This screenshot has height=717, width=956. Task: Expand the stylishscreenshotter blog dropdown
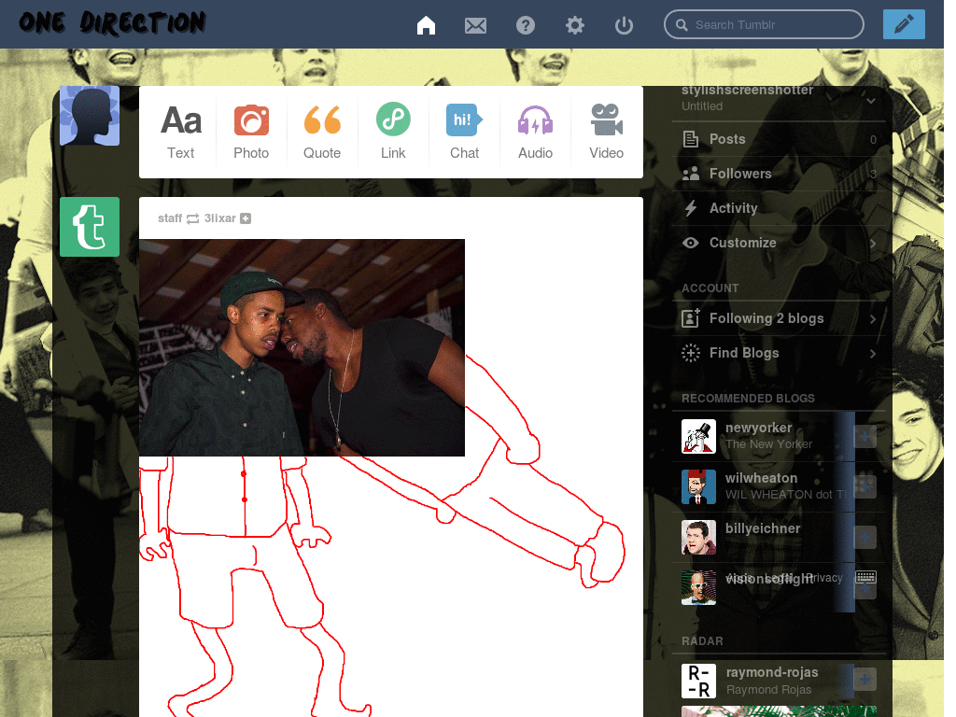pos(871,101)
